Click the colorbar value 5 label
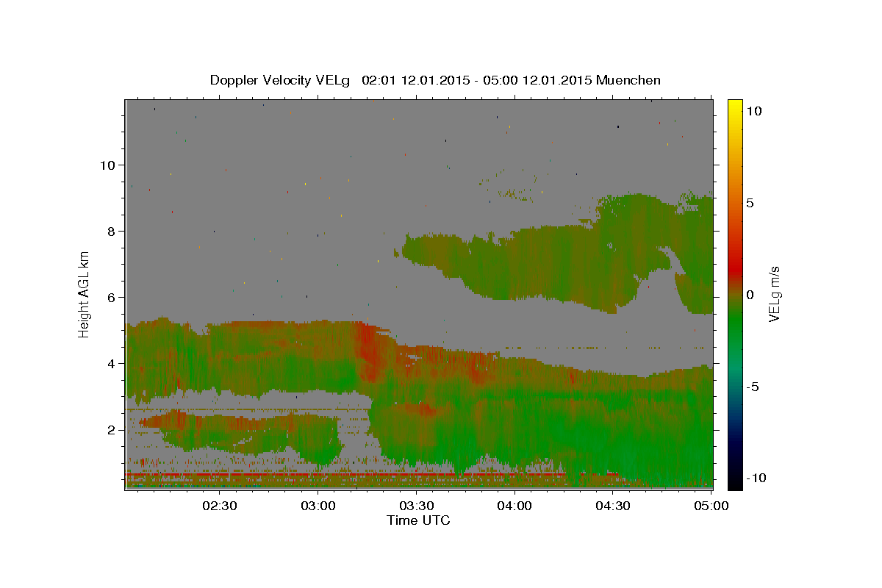This screenshot has height=588, width=882. 750,203
